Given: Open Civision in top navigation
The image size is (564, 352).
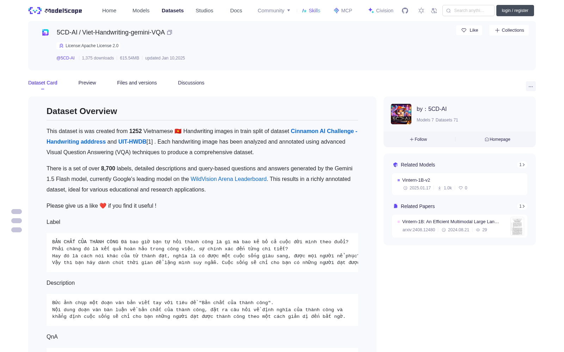Looking at the screenshot, I should pyautogui.click(x=381, y=11).
